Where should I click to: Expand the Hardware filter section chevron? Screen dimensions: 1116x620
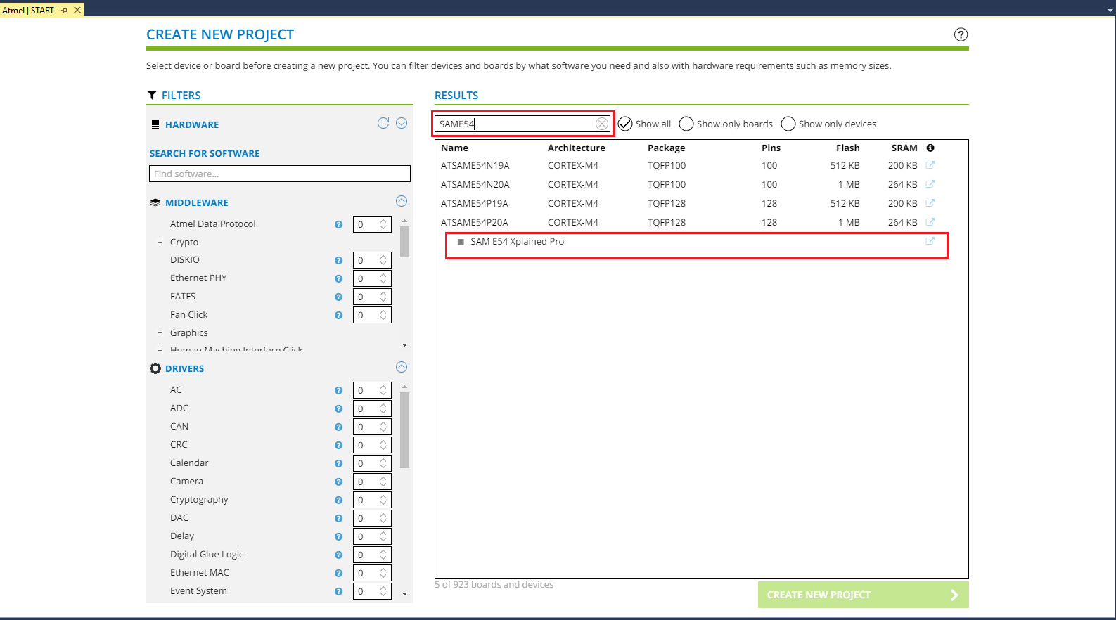[402, 123]
